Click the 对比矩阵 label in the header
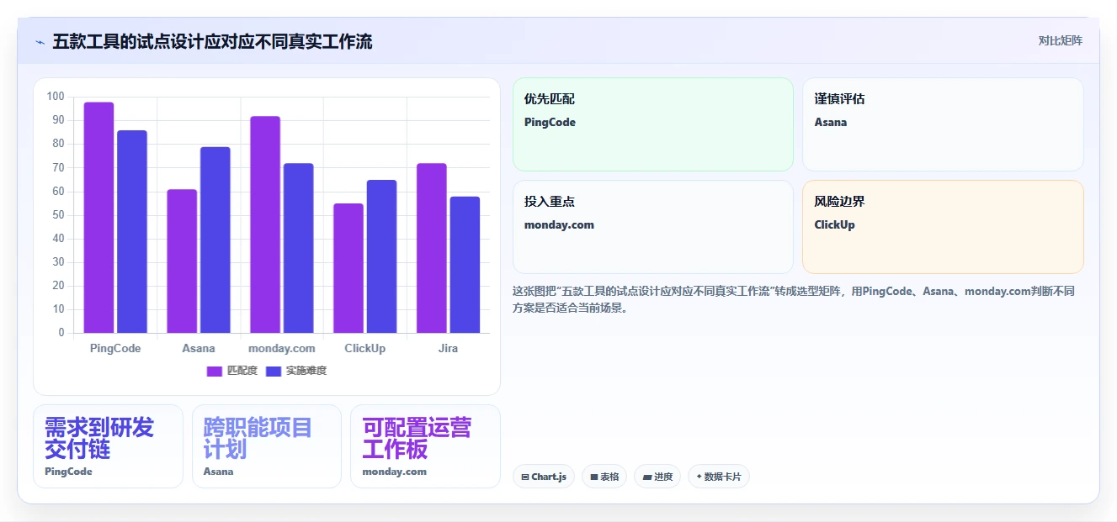 point(1060,40)
